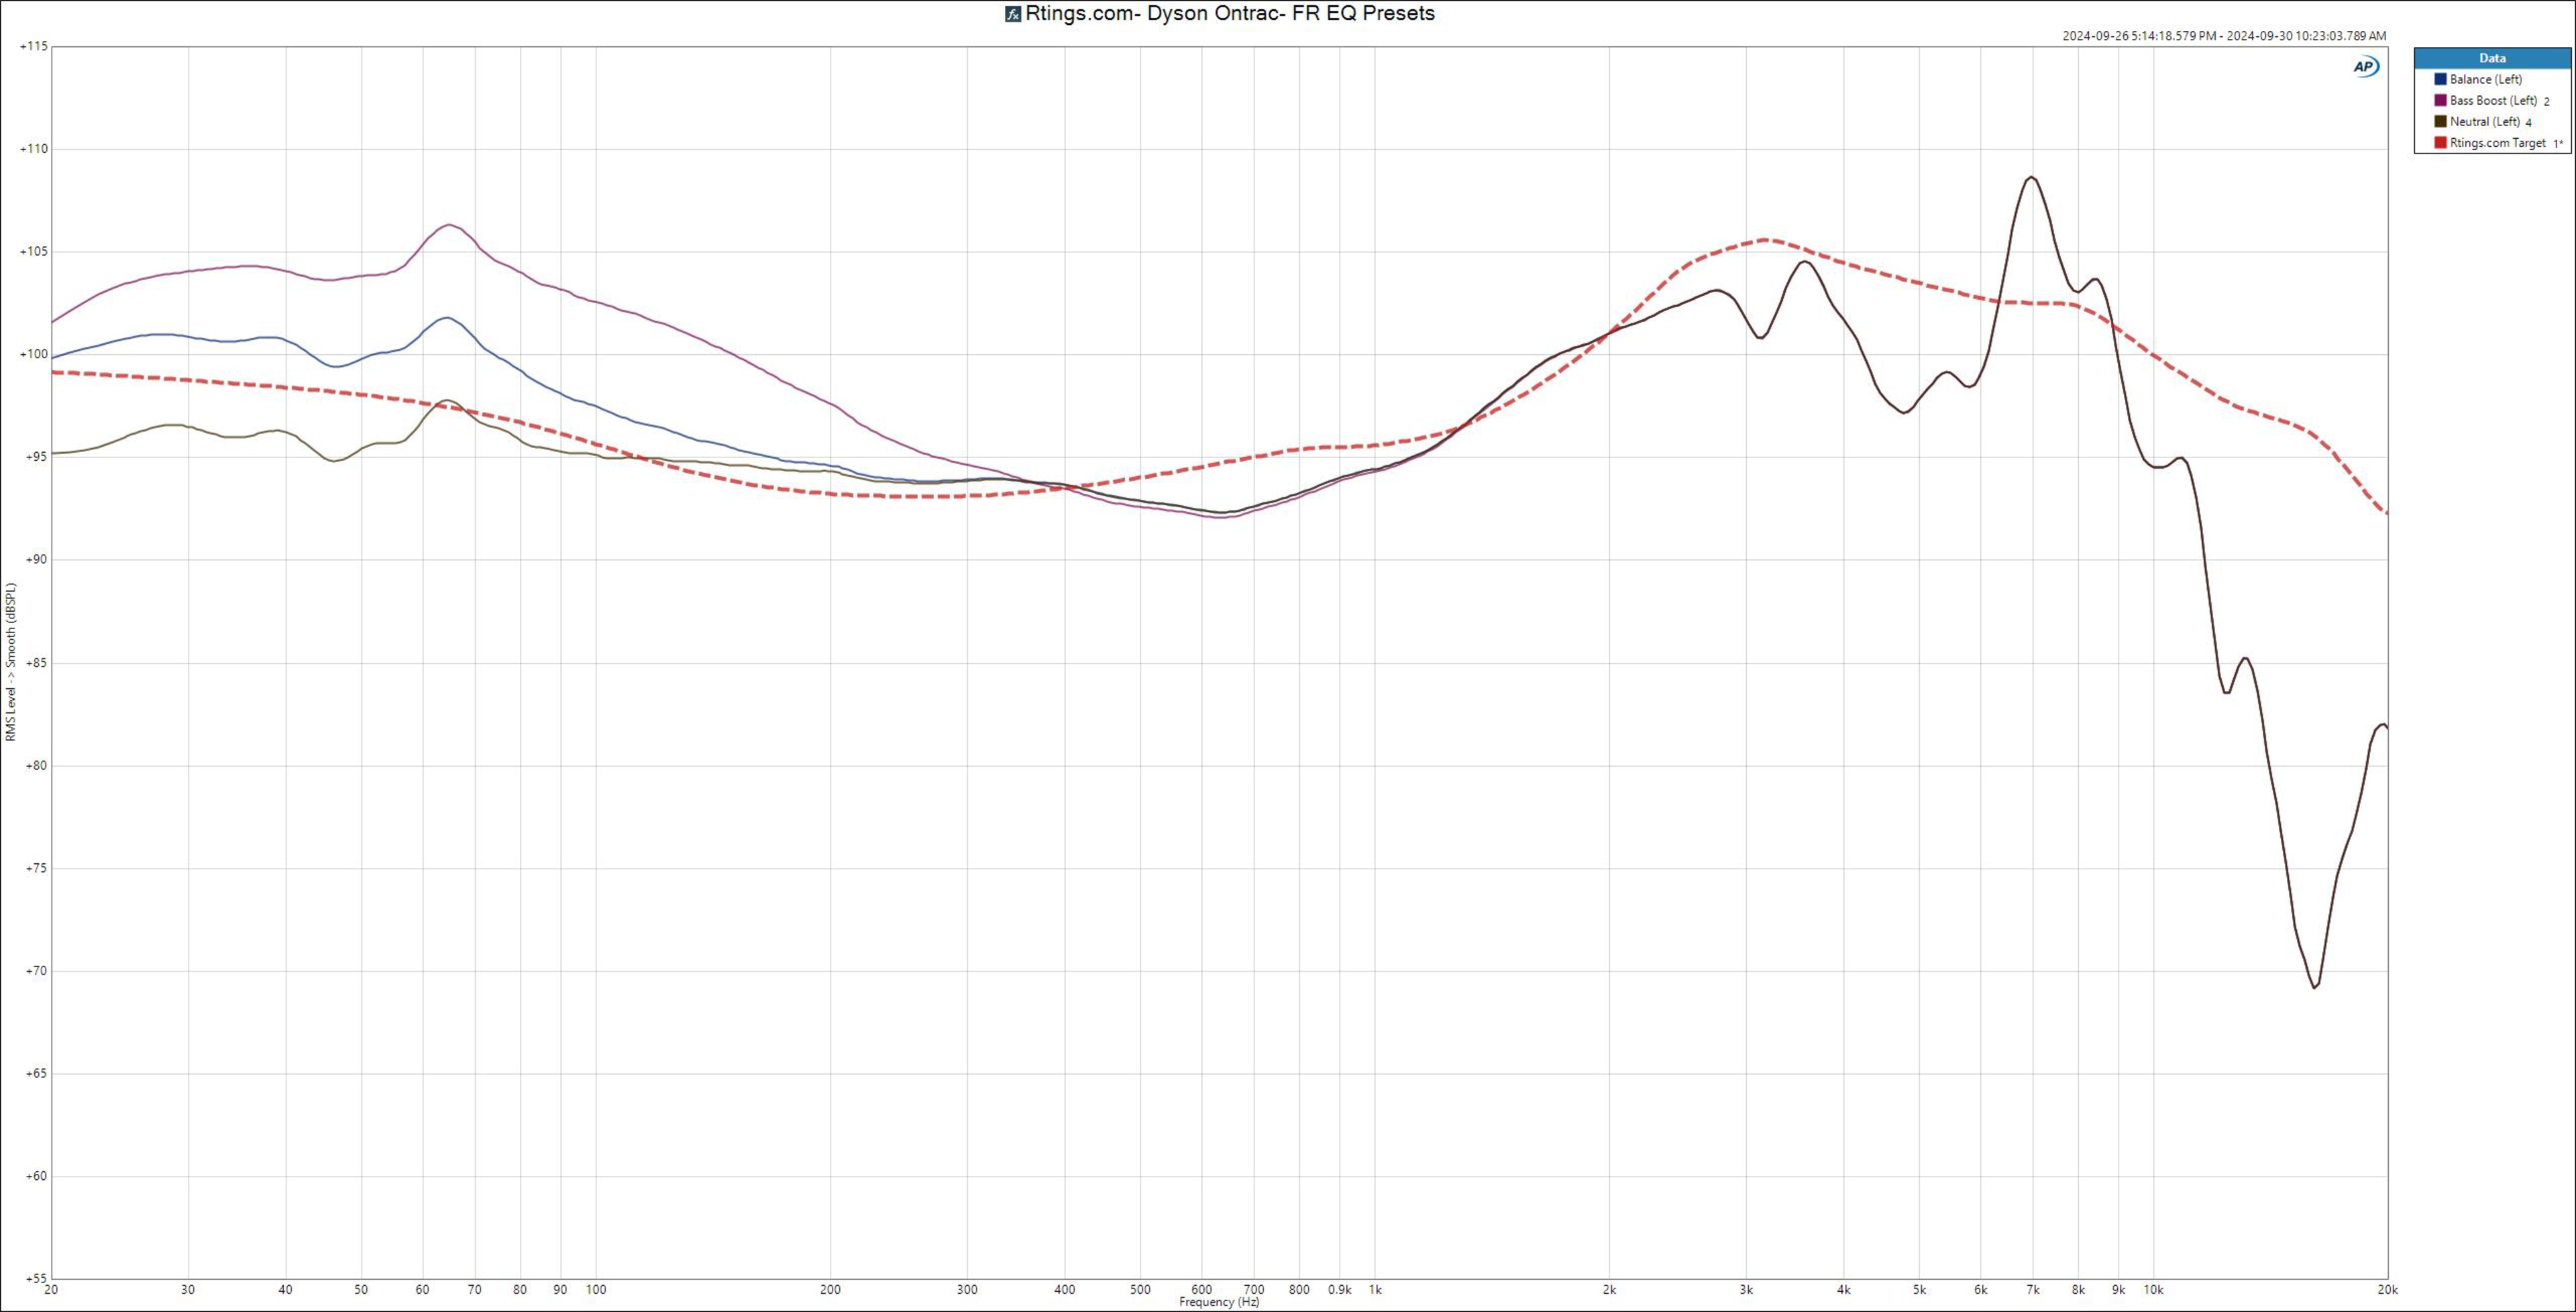This screenshot has width=2576, height=1312.
Task: Click the purple Bass Boost legend swatch
Action: click(2440, 100)
